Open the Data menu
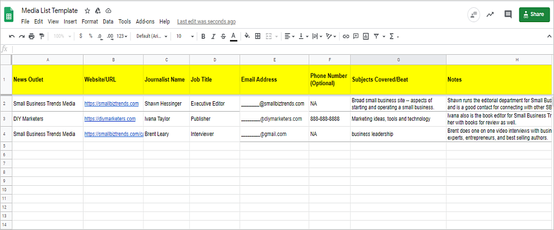 (x=108, y=22)
